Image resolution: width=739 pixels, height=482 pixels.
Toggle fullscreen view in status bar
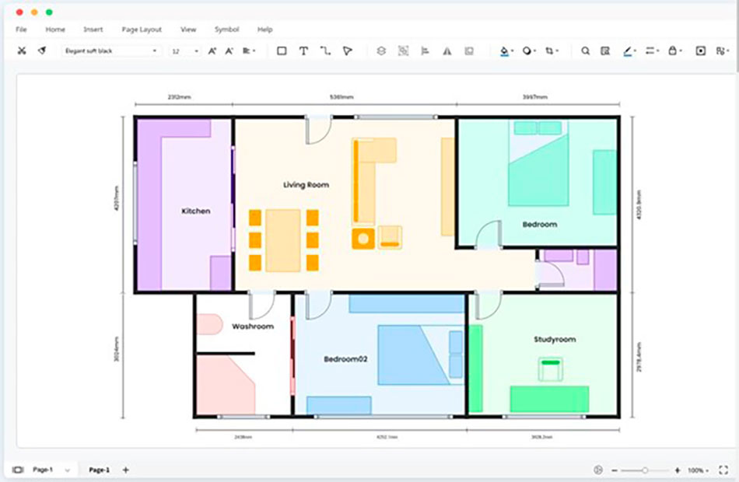[x=723, y=470]
